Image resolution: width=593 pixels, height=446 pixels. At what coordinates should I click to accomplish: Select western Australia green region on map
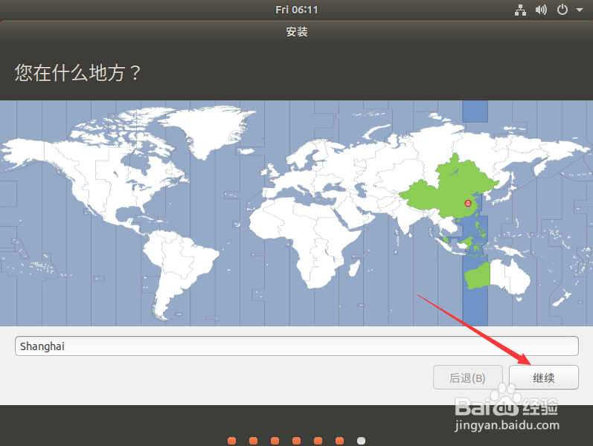[477, 277]
